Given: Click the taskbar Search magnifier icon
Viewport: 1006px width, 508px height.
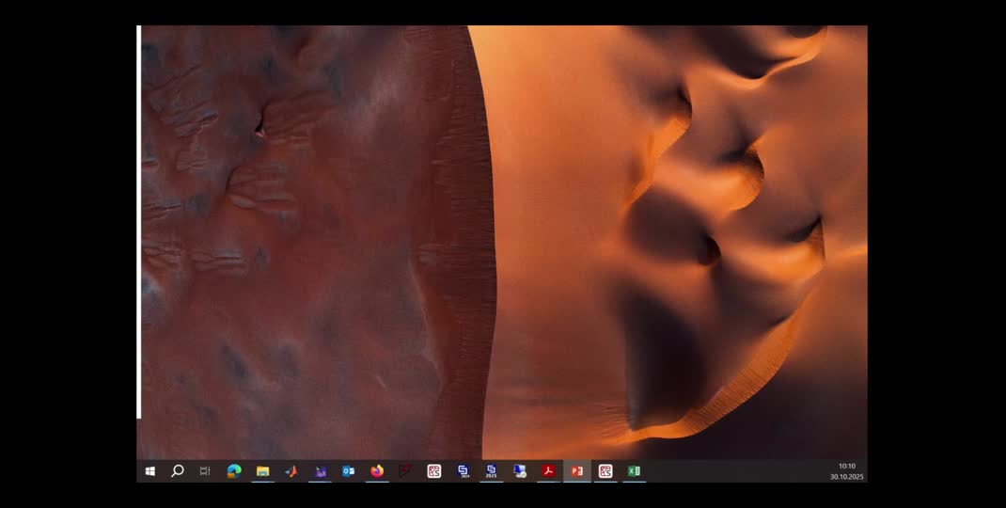Looking at the screenshot, I should tap(177, 471).
